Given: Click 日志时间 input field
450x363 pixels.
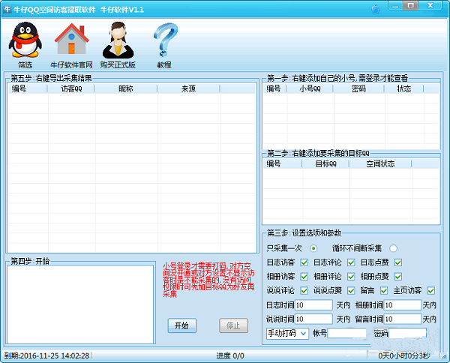Looking at the screenshot, I should click(313, 305).
